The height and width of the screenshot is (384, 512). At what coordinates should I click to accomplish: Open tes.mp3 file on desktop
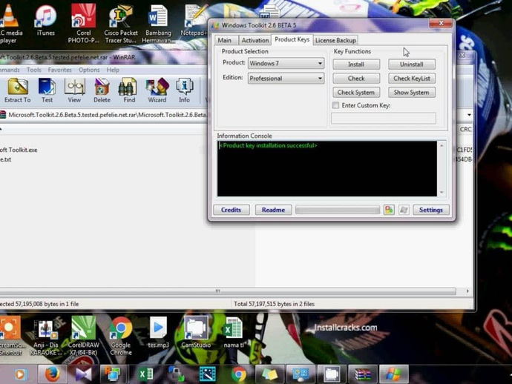tap(158, 332)
